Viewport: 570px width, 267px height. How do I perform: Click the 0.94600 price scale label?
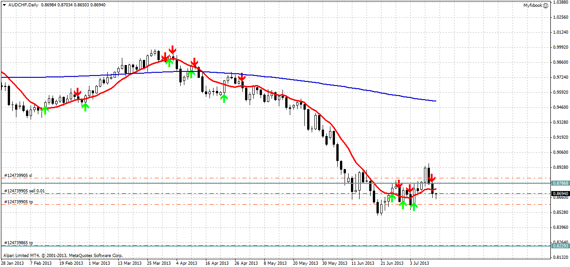[x=560, y=107]
